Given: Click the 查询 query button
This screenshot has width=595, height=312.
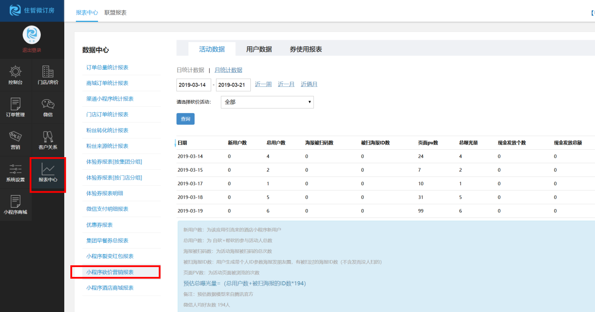Looking at the screenshot, I should tap(185, 119).
